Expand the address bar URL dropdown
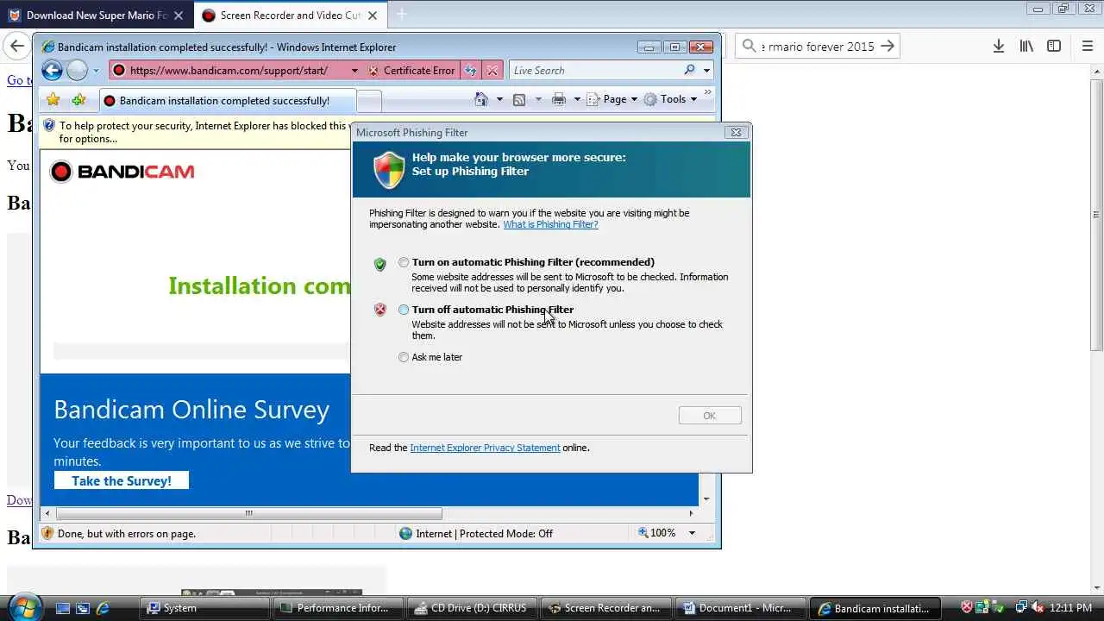1104x621 pixels. [x=354, y=71]
